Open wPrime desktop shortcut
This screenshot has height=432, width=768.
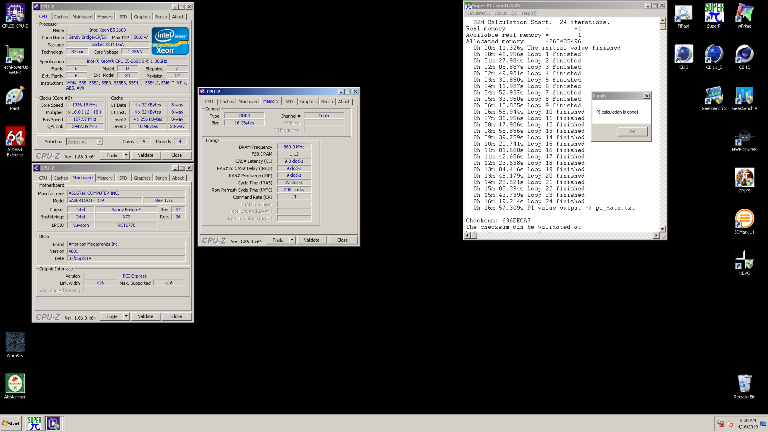coord(744,16)
